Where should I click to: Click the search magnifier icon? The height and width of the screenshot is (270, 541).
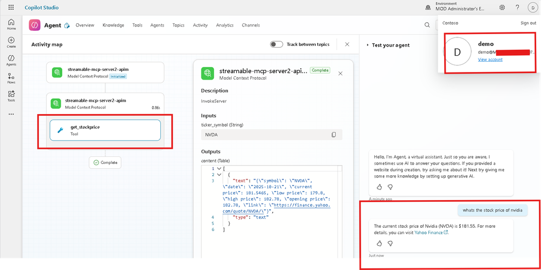(x=427, y=25)
